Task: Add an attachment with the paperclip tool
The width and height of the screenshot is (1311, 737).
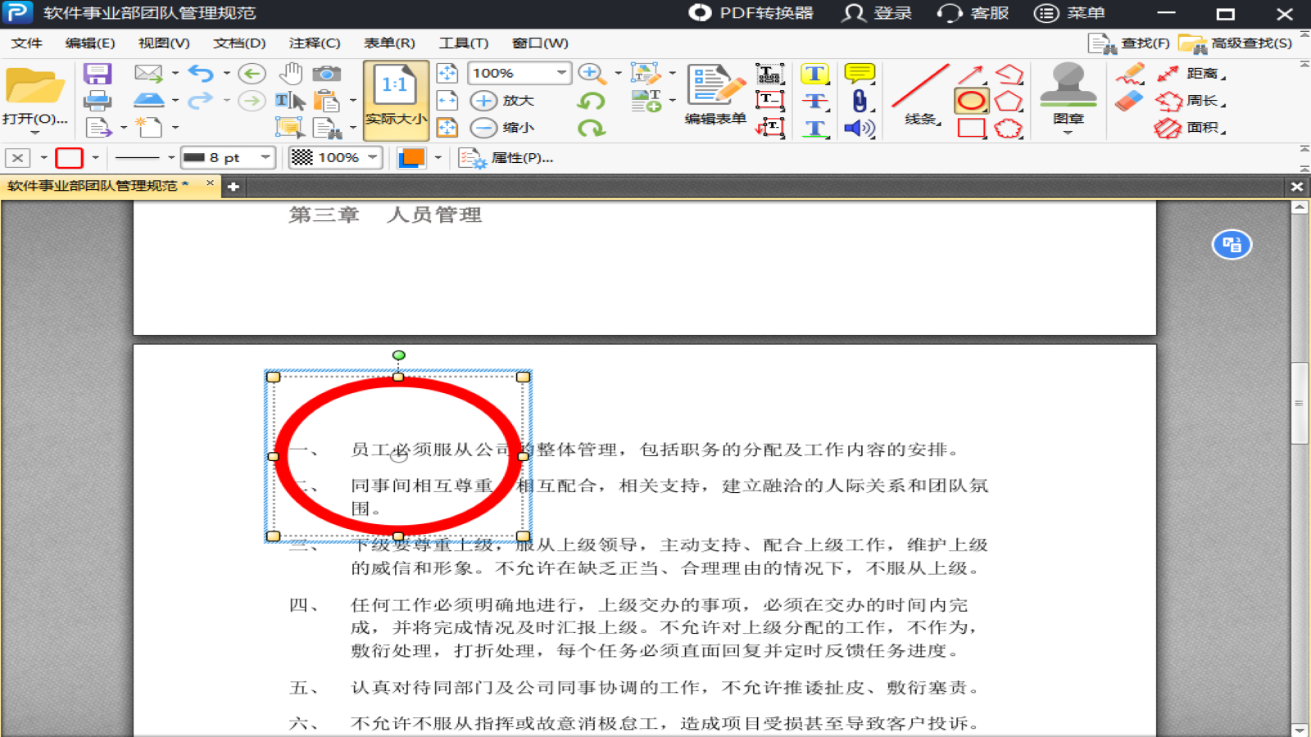Action: (x=858, y=101)
